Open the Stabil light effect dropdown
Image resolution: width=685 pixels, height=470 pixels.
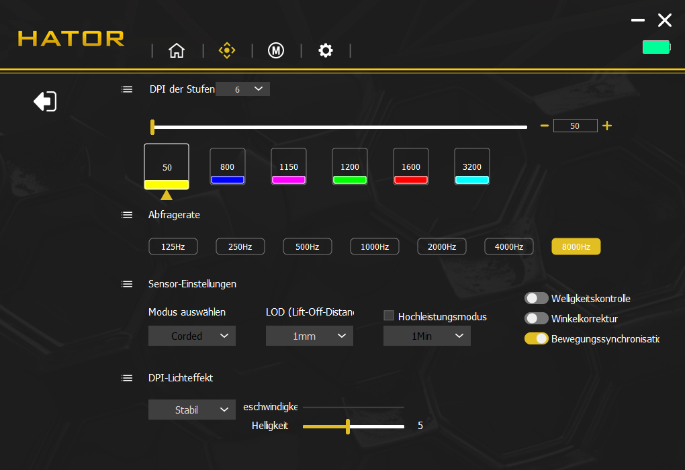tap(192, 410)
